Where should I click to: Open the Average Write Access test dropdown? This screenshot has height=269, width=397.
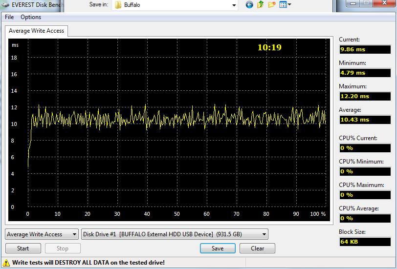tap(42, 234)
